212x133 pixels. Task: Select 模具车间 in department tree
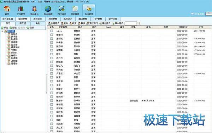click(x=15, y=48)
